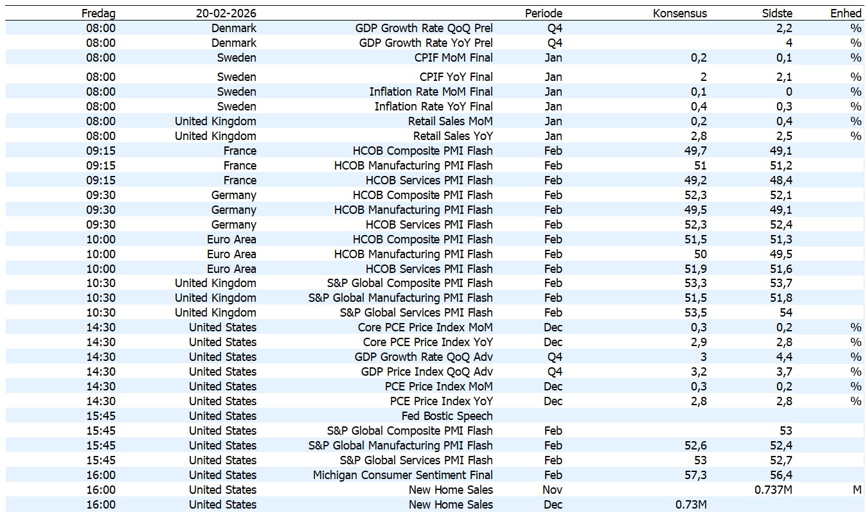Click the Enhed column header
The image size is (867, 515).
pos(845,13)
